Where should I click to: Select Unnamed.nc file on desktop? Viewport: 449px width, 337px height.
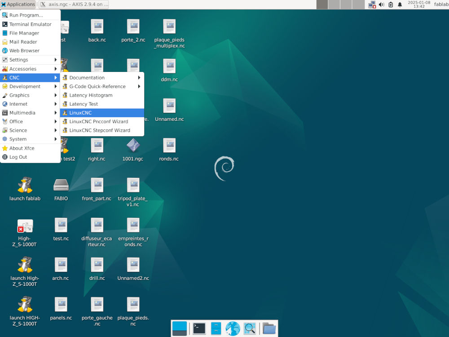tap(169, 106)
